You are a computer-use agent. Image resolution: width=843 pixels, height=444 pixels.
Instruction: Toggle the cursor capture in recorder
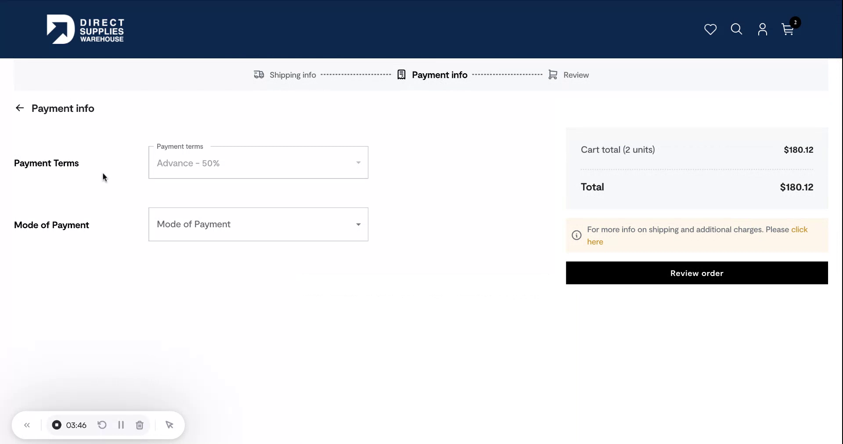(170, 425)
